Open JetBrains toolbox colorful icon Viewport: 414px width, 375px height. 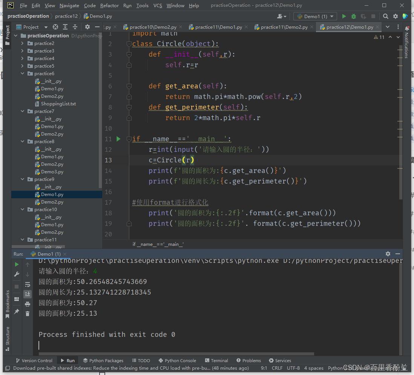405,16
